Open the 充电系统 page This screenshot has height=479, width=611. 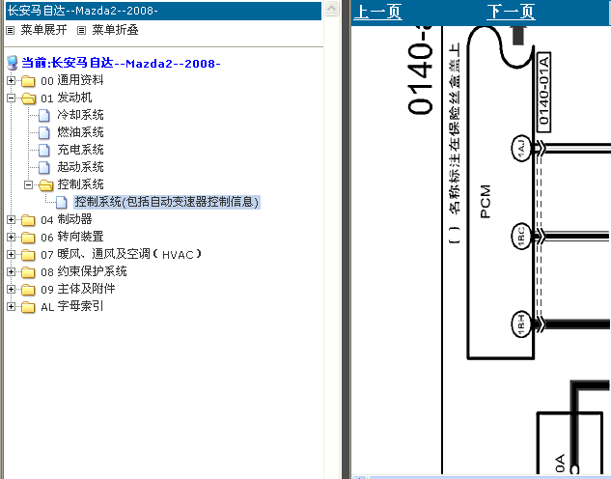coord(80,150)
